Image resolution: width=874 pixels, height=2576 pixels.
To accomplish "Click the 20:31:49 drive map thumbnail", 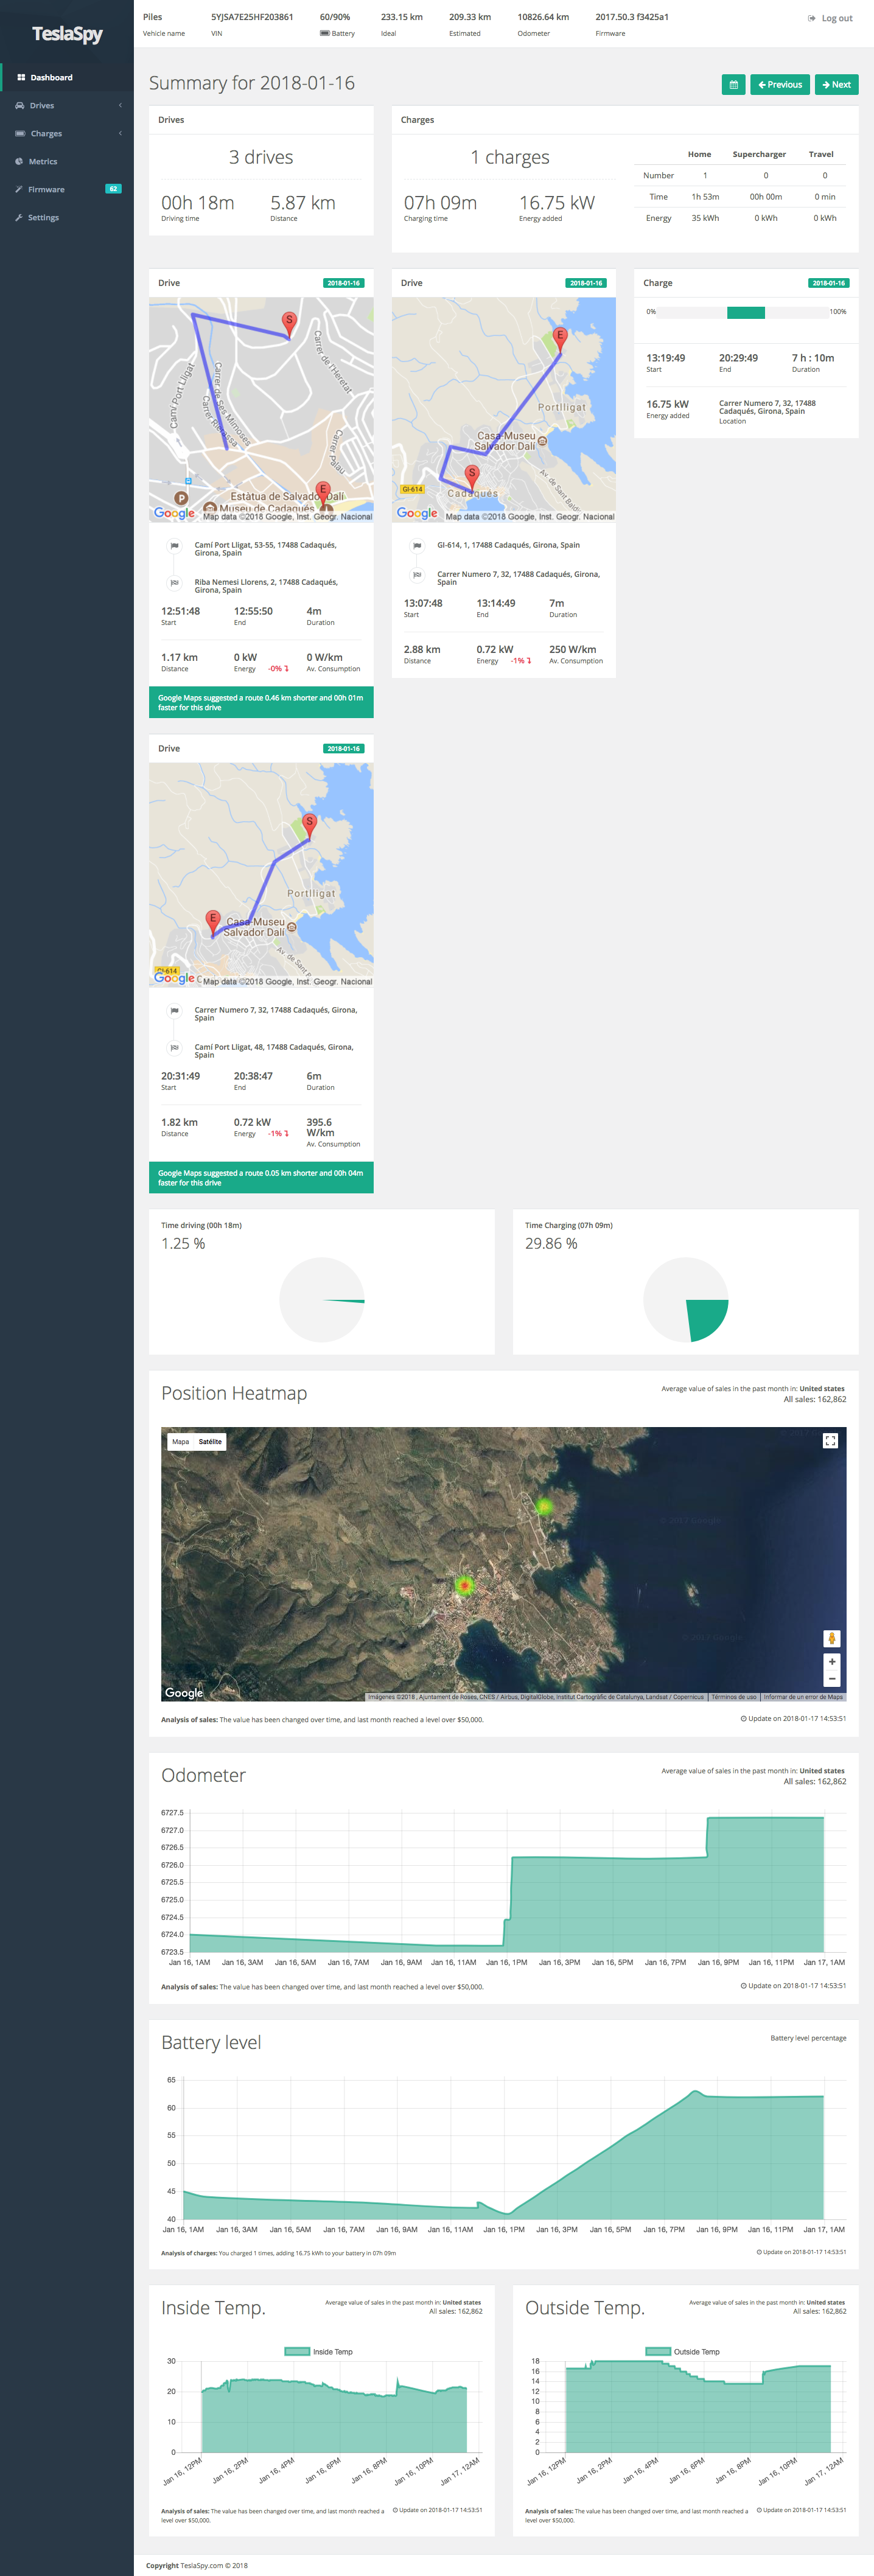I will click(261, 875).
